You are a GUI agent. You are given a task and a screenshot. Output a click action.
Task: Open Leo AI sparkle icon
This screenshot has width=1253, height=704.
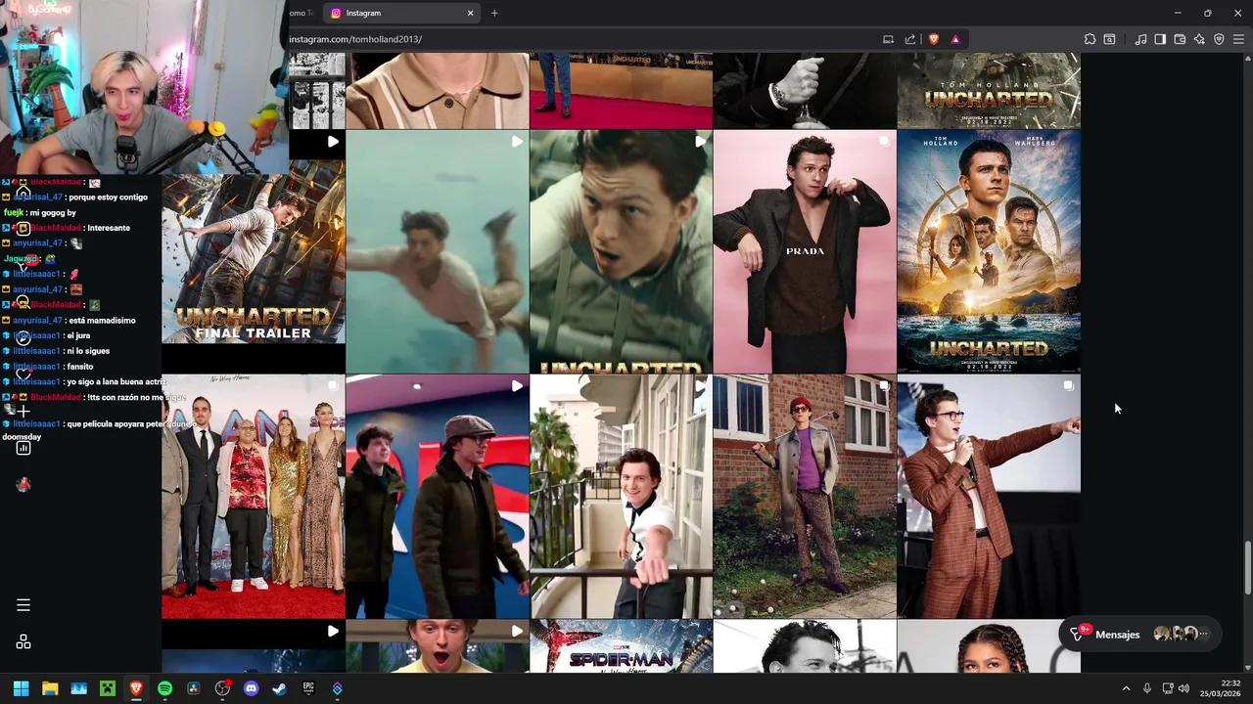(1199, 39)
